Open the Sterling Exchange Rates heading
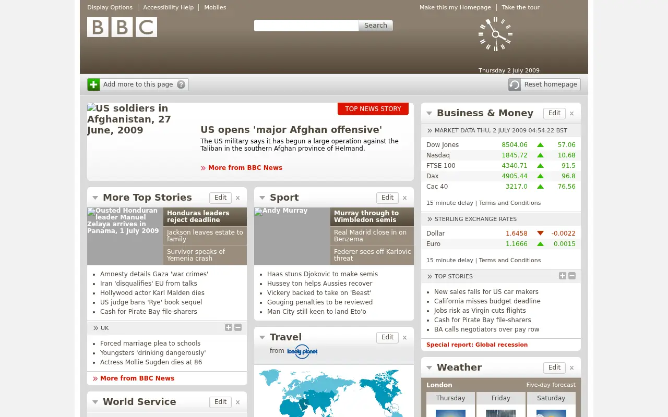This screenshot has width=668, height=417. tap(472, 219)
